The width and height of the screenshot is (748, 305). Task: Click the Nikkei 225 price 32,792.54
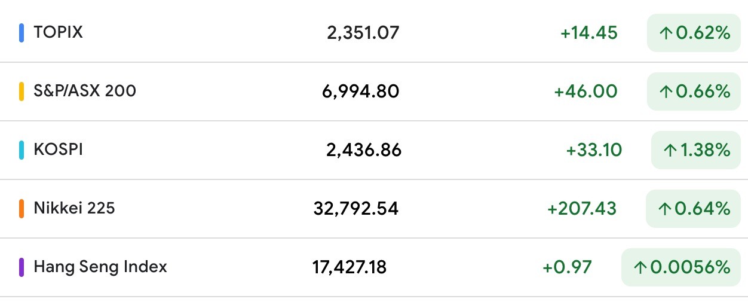(355, 209)
